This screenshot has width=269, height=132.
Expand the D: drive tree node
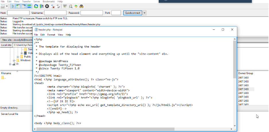(x=10, y=64)
